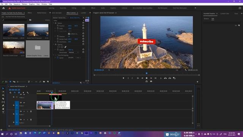Image resolution: width=243 pixels, height=137 pixels.
Task: Open the Sequence menu
Action: point(17,4)
